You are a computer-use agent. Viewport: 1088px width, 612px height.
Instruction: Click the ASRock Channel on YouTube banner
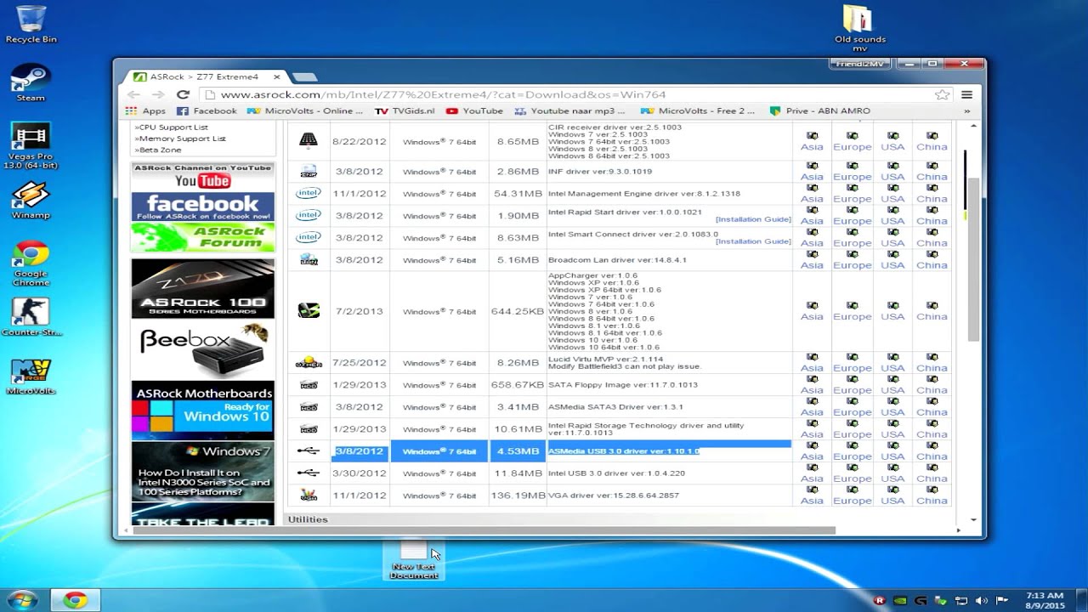tap(203, 177)
